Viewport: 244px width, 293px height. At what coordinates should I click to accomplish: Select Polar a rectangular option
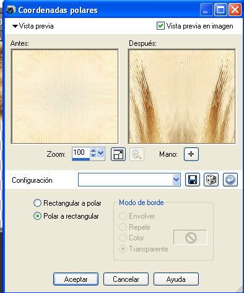click(37, 216)
